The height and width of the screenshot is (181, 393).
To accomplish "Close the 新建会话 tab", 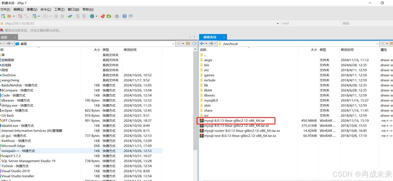I will 224,37.
